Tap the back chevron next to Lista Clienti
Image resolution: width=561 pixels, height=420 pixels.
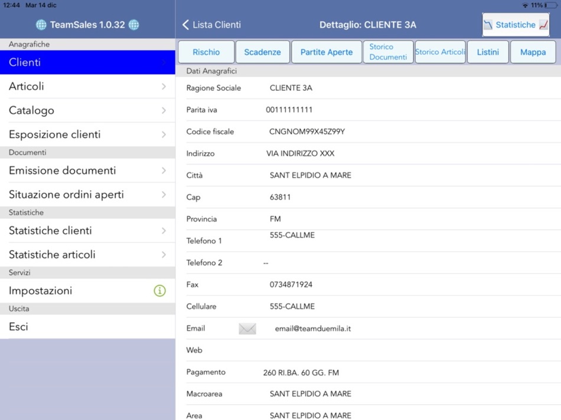click(x=185, y=25)
